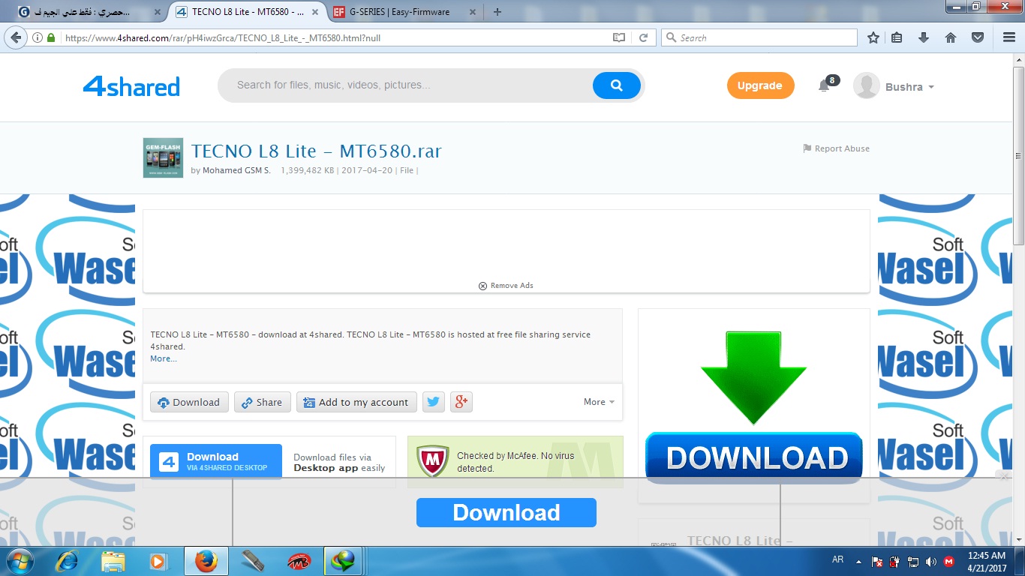Bookmark this page with the star icon
Viewport: 1025px width, 576px height.
(x=873, y=37)
